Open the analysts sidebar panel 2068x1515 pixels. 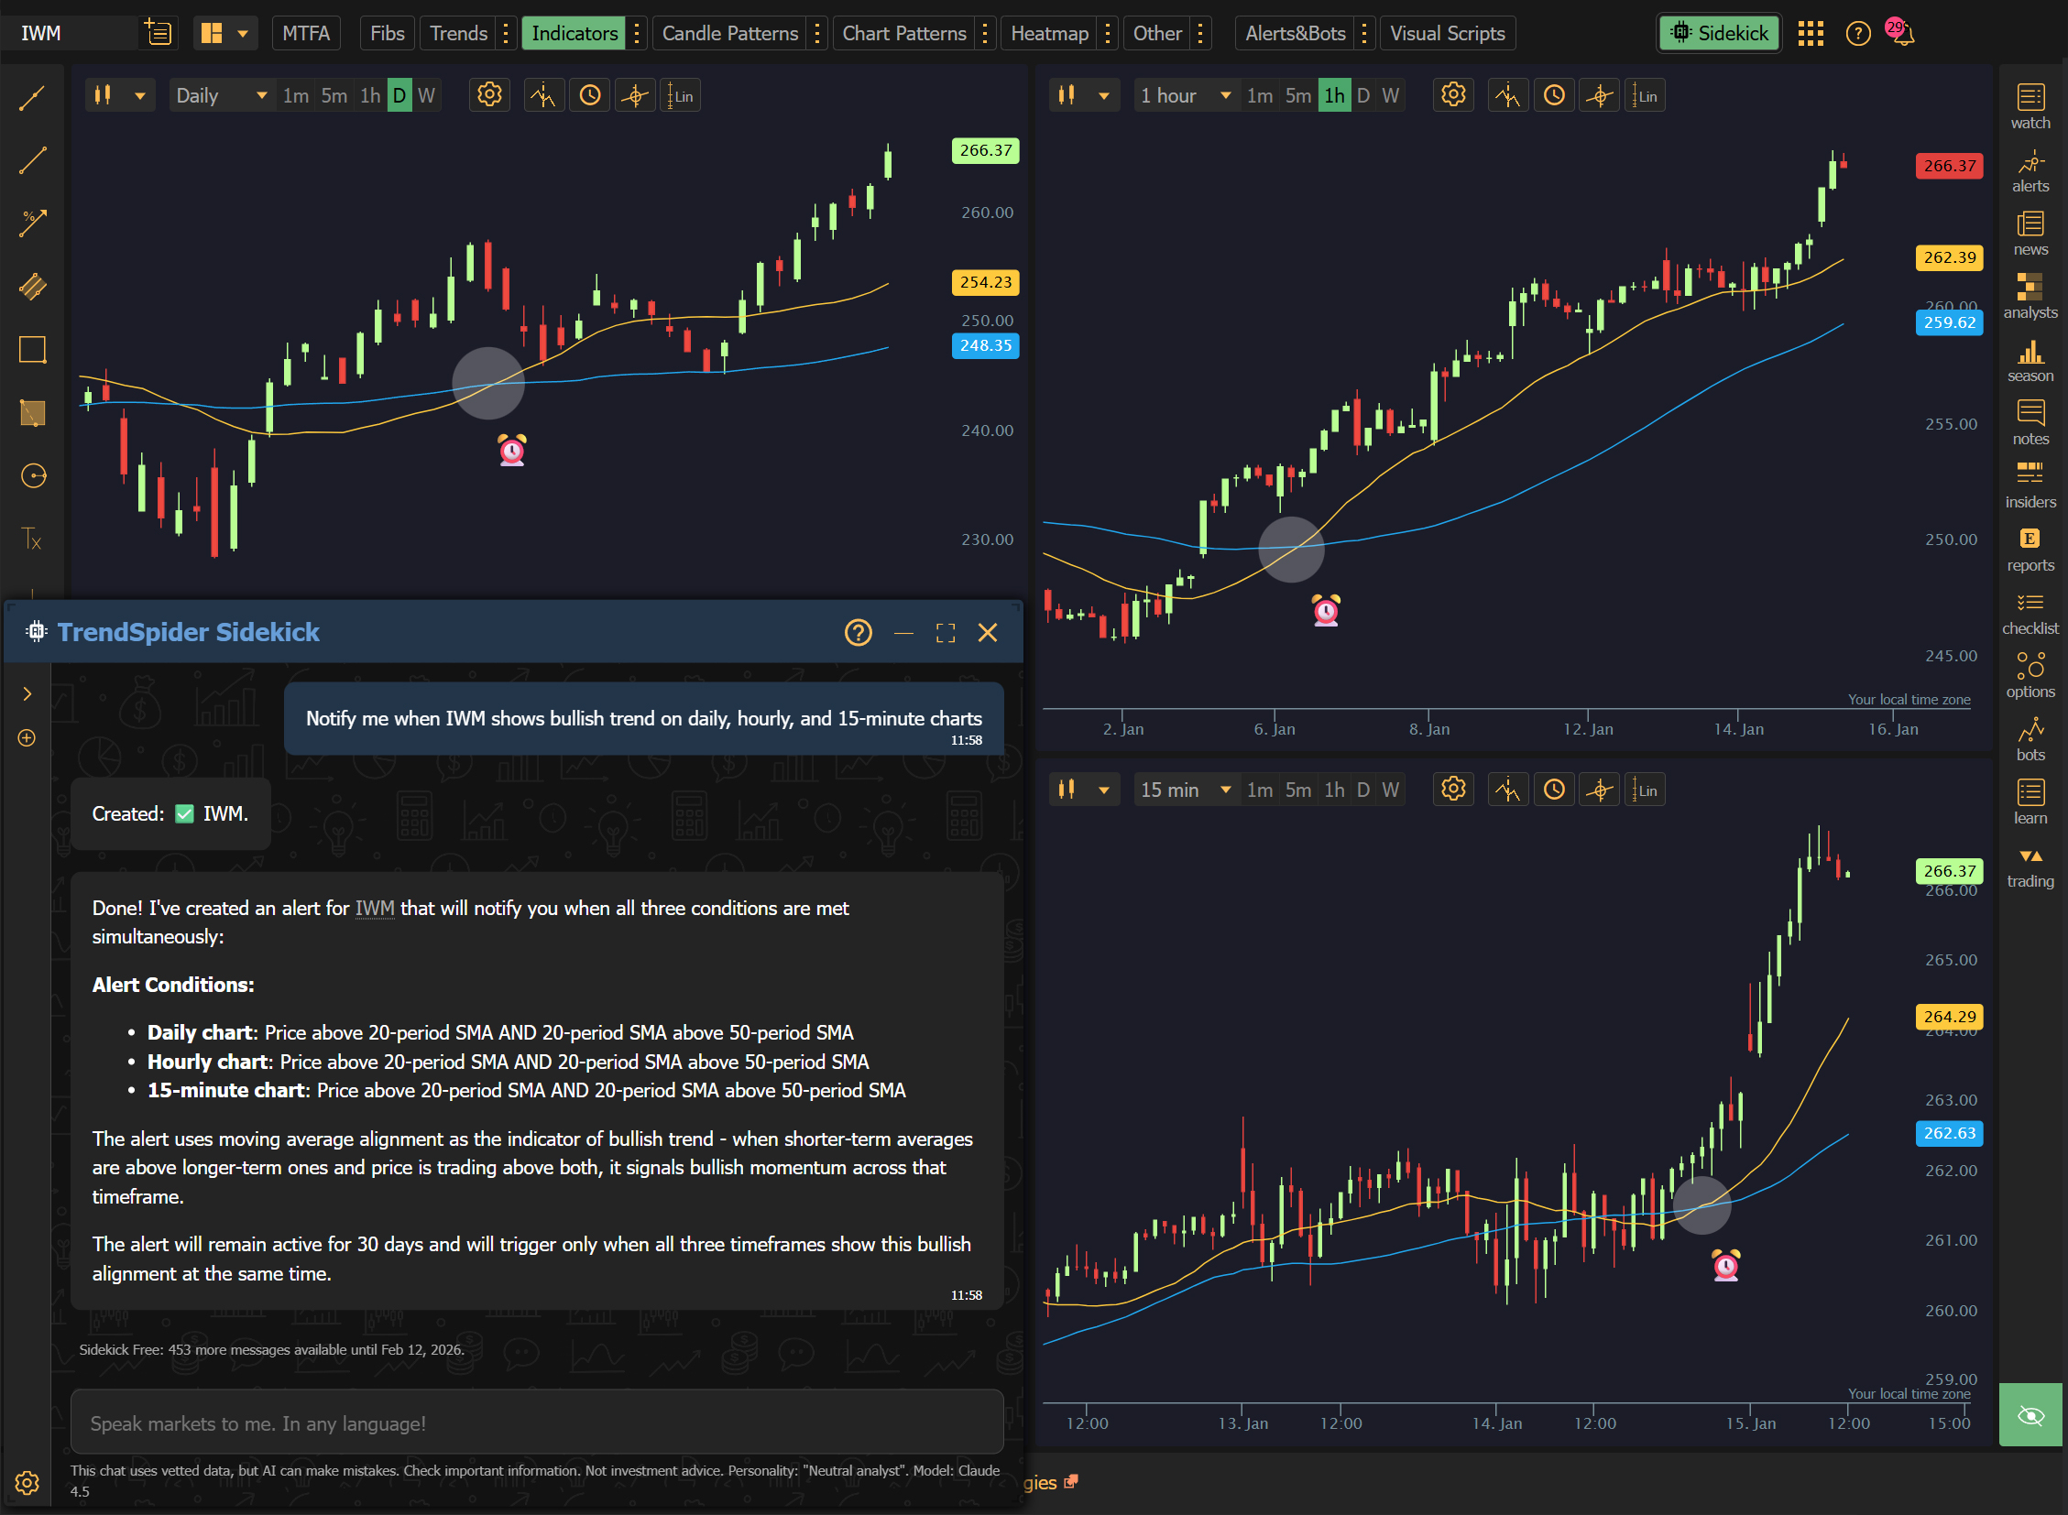2030,296
